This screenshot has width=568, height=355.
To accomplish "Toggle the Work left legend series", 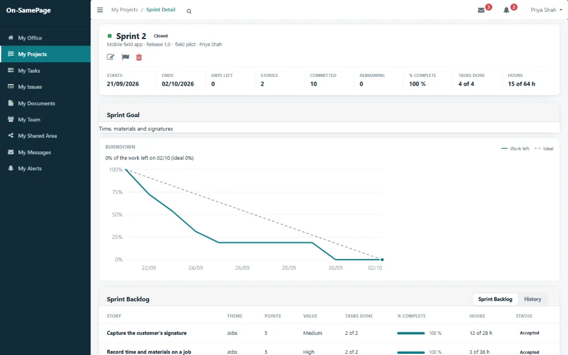I will click(515, 149).
